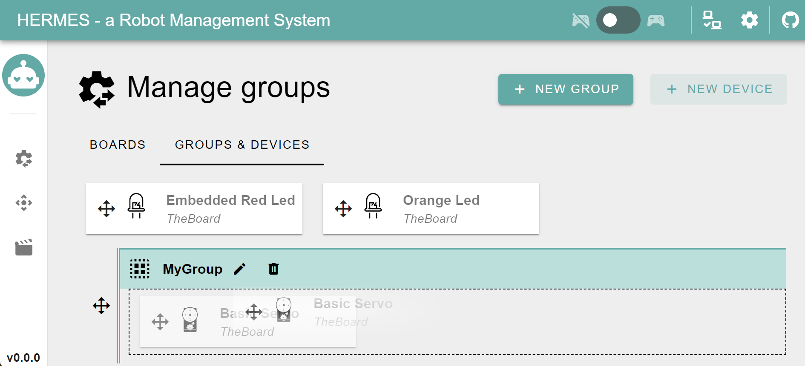Image resolution: width=805 pixels, height=366 pixels.
Task: Select the Embedded Red Led device name
Action: click(230, 200)
